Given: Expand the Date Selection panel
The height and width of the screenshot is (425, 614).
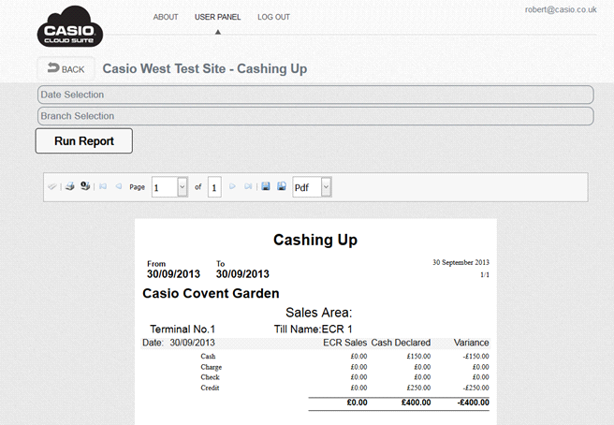Looking at the screenshot, I should coord(315,95).
